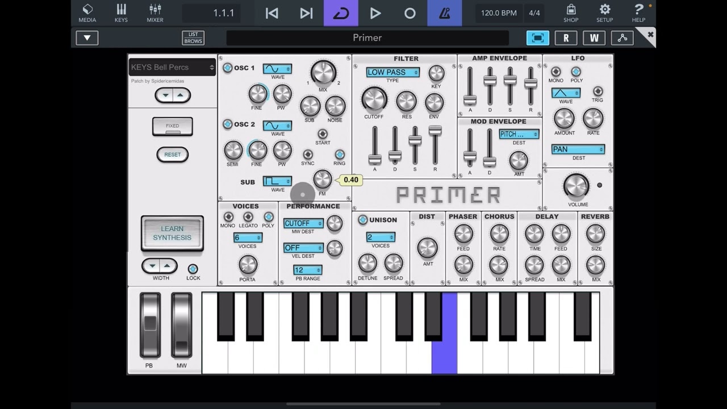Screen dimensions: 727x409
Task: Open the OSC 1 wave dropdown
Action: (277, 69)
